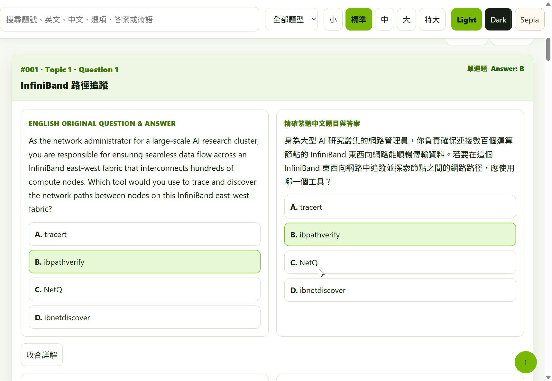Open the 全部題型 question type dropdown

[x=291, y=20]
